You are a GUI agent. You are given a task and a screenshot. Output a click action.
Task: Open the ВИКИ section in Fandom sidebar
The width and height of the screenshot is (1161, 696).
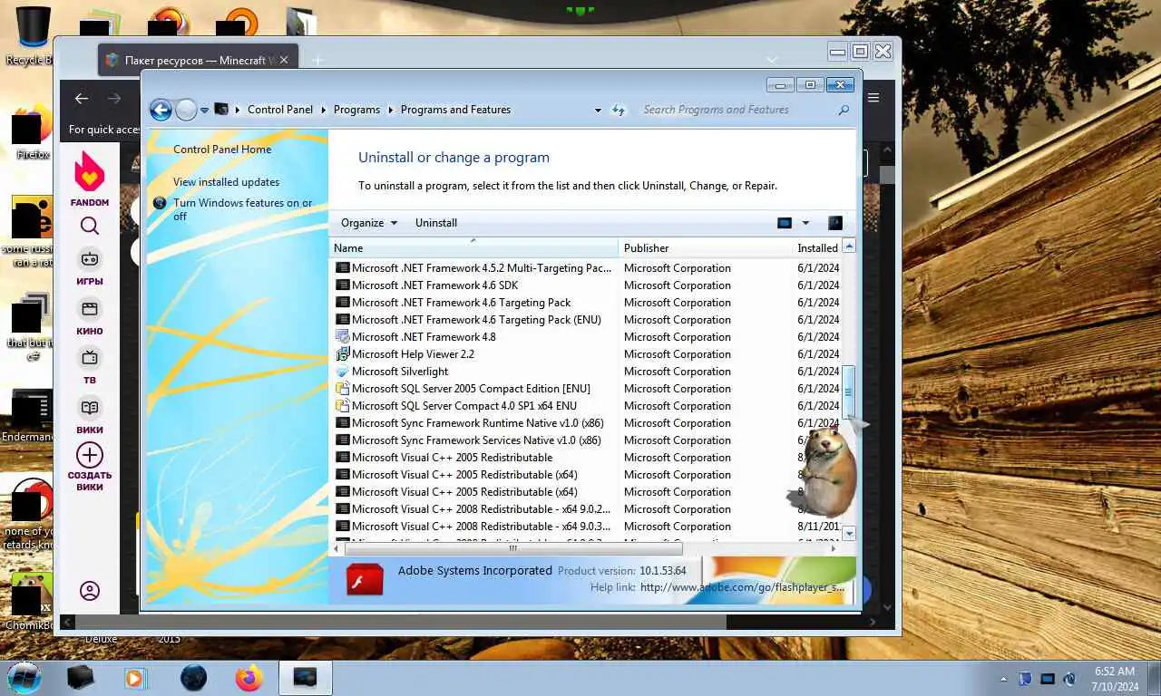point(89,415)
